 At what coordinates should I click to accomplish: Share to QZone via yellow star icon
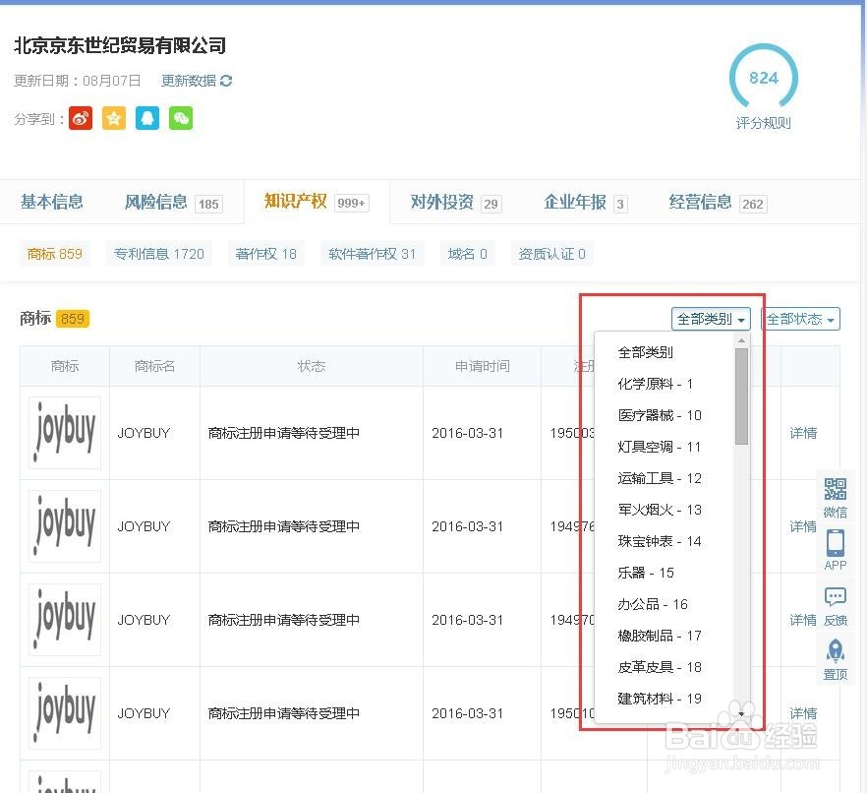coord(114,118)
